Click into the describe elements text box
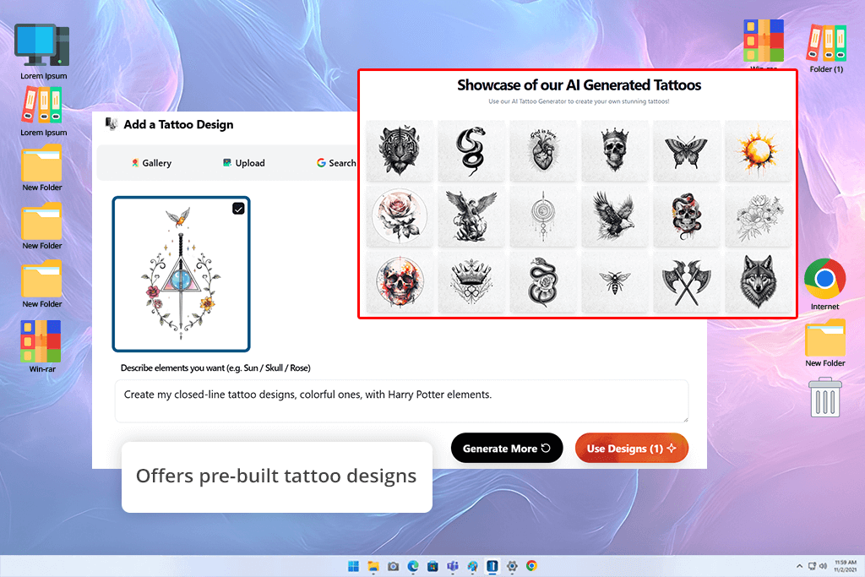Image resolution: width=865 pixels, height=577 pixels. [x=401, y=401]
